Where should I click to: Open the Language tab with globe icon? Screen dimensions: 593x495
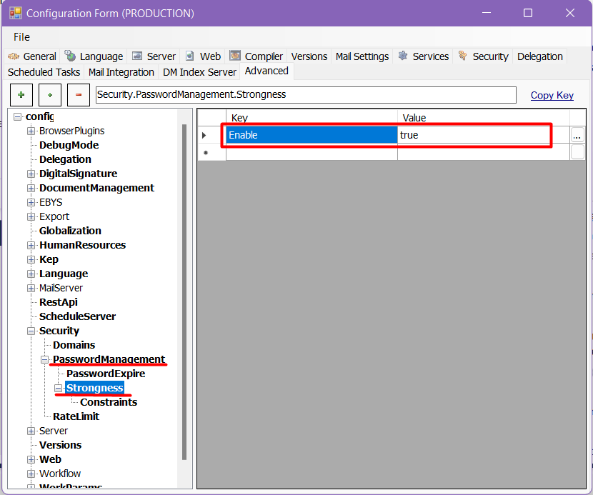tap(94, 56)
